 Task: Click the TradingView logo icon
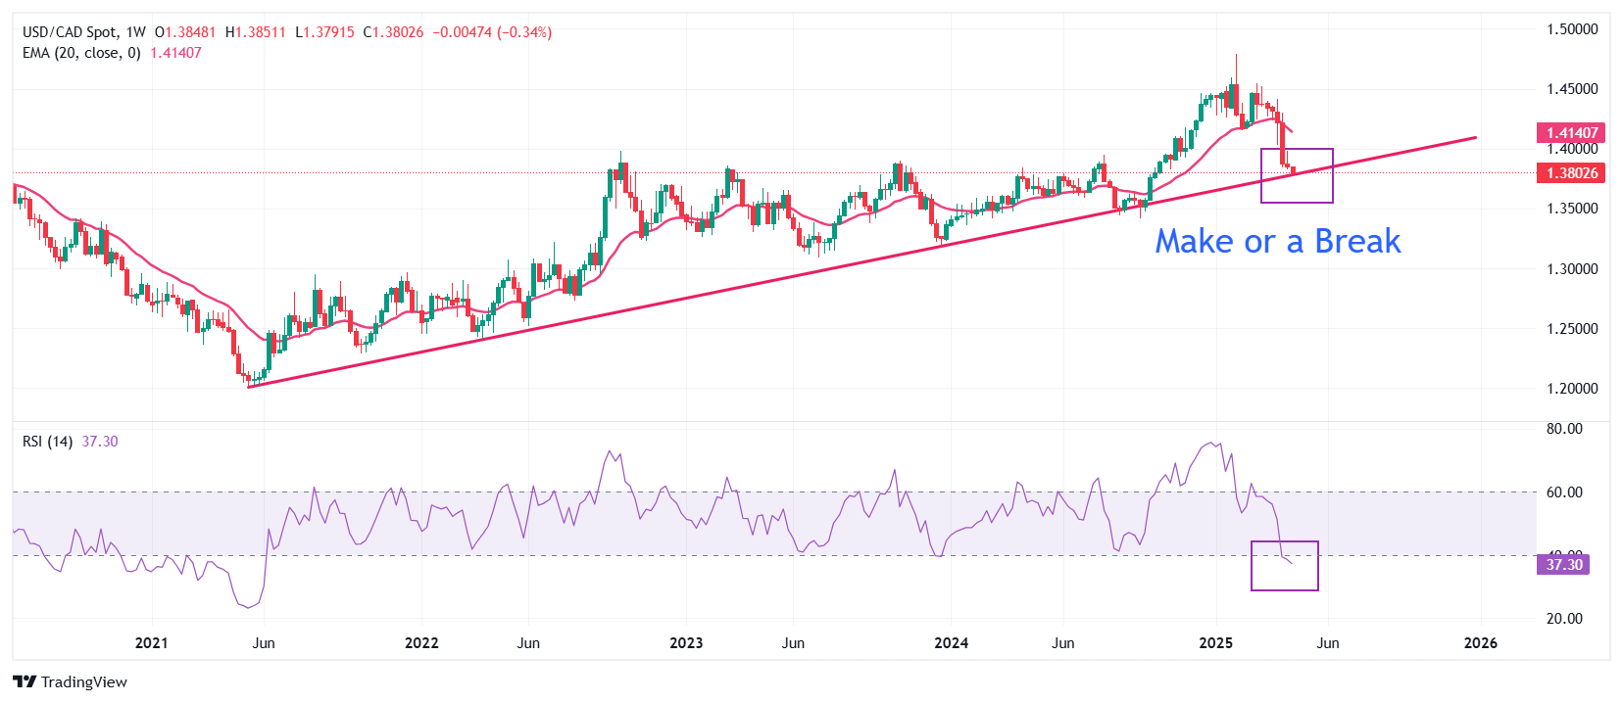[x=25, y=681]
